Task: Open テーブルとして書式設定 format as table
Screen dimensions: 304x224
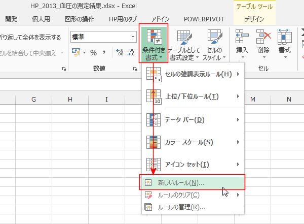Action: (x=184, y=45)
